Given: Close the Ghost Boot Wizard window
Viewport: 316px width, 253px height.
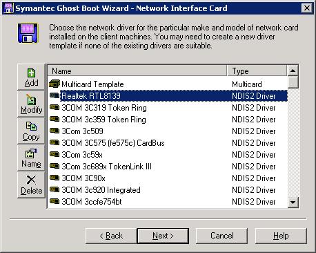Looking at the screenshot, I should click(307, 8).
